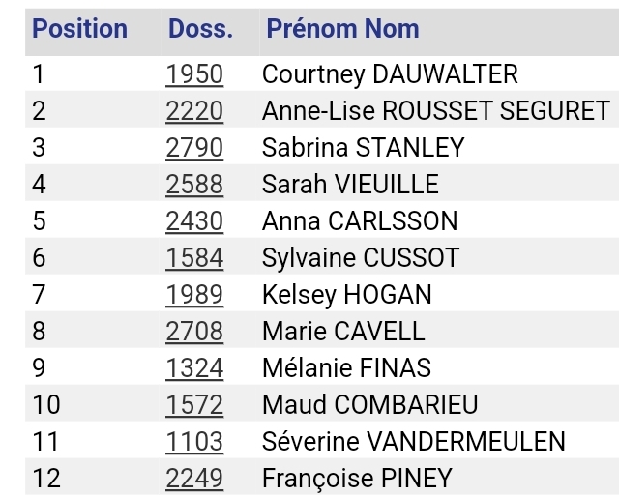619x497 pixels.
Task: Click bib link 1103
Action: (194, 442)
